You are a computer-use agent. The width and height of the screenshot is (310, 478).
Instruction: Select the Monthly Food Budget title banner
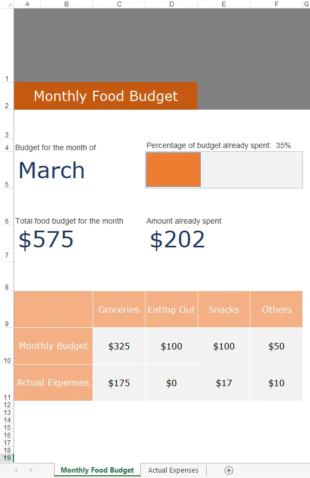click(105, 96)
